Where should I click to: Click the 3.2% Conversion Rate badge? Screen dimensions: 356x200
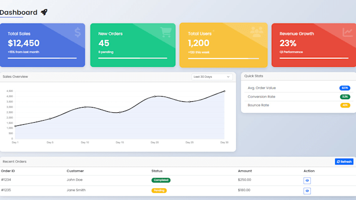(345, 97)
